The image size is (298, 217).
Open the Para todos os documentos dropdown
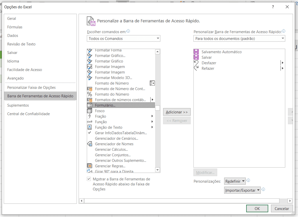(x=239, y=38)
